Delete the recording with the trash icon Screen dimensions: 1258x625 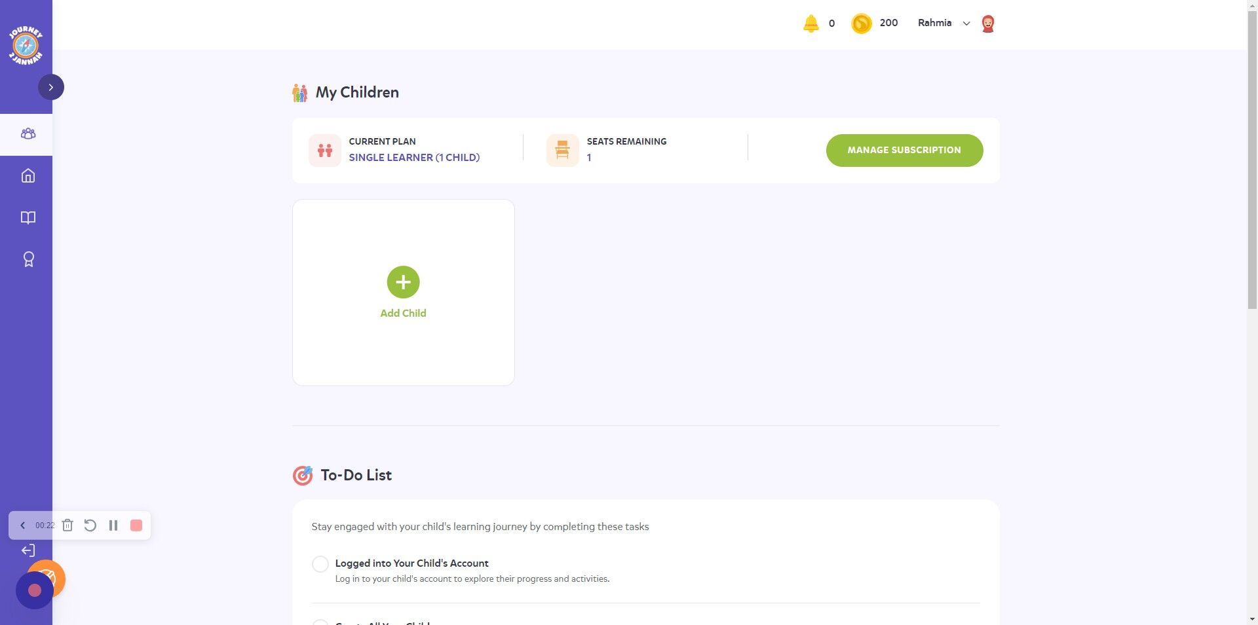(x=67, y=525)
